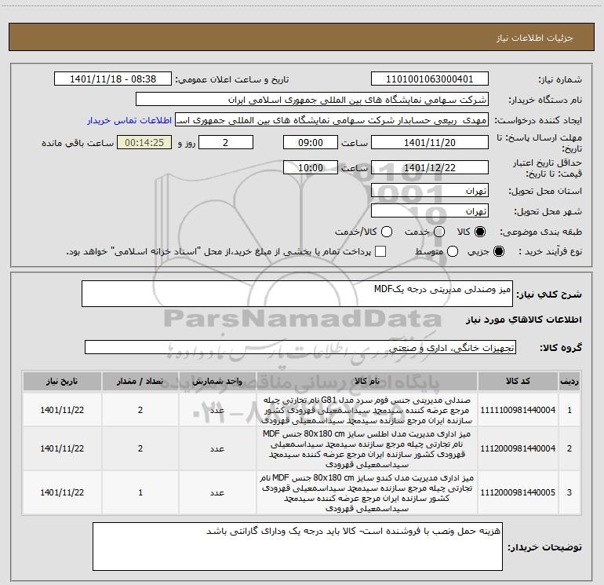Click the buyer notes text area
604x585 pixels.
click(297, 547)
